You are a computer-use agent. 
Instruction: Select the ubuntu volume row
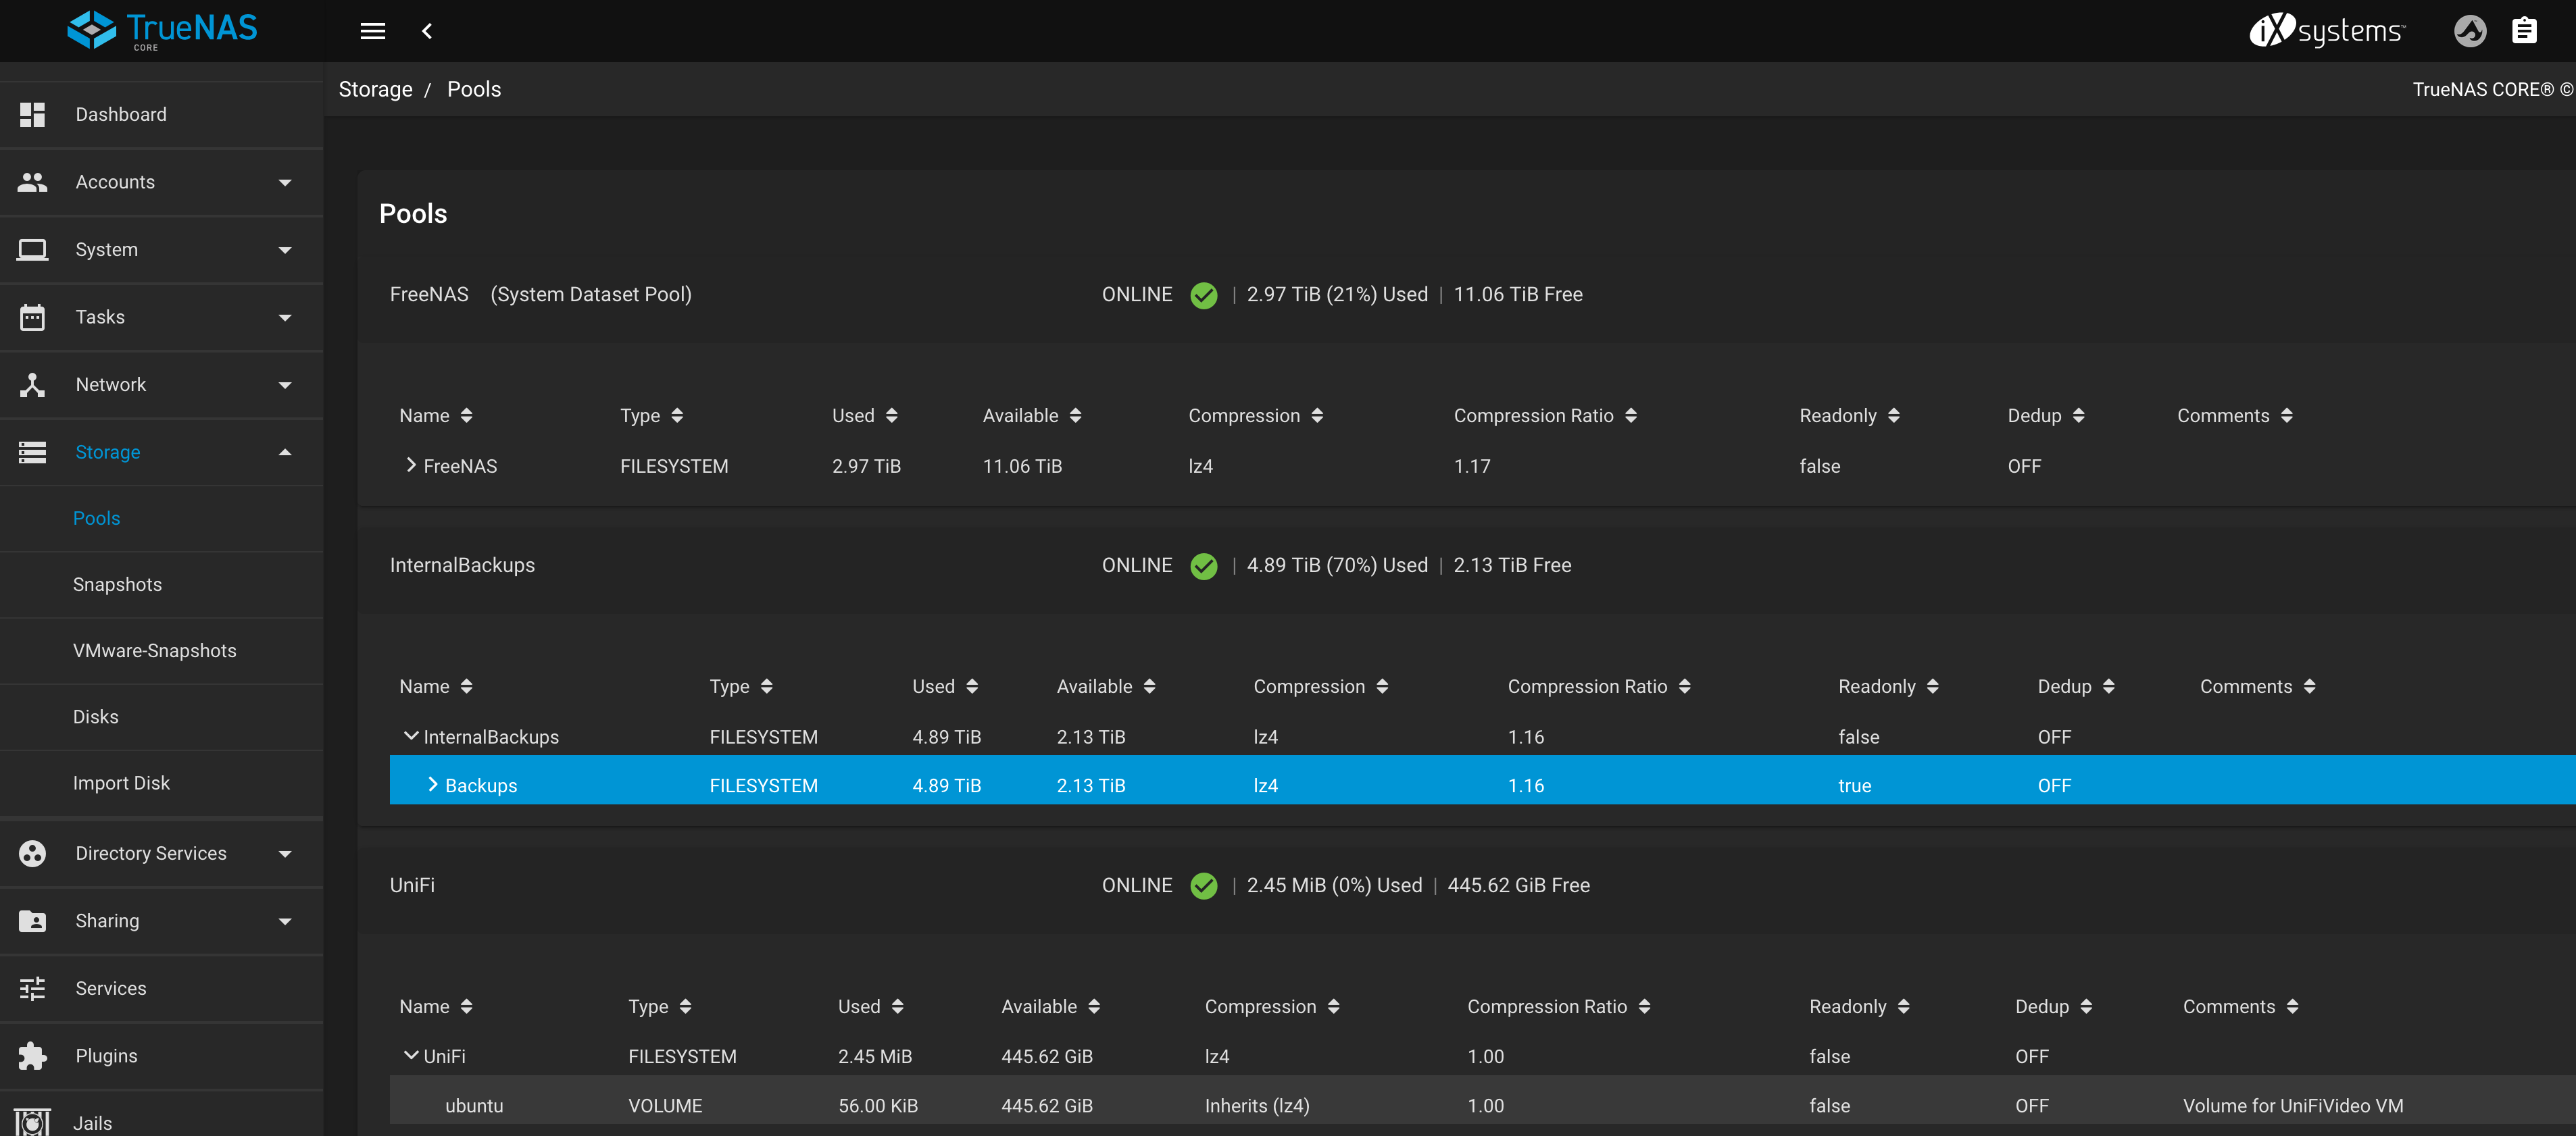coord(474,1105)
